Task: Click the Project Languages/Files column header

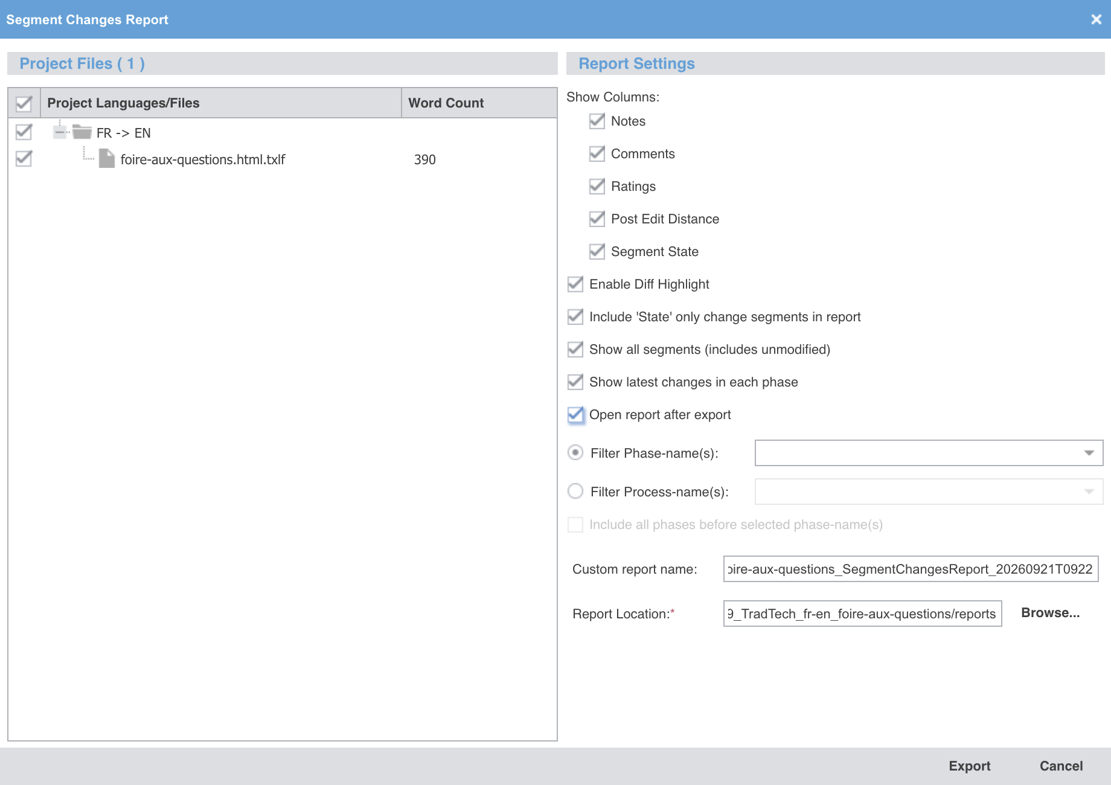Action: [x=220, y=103]
